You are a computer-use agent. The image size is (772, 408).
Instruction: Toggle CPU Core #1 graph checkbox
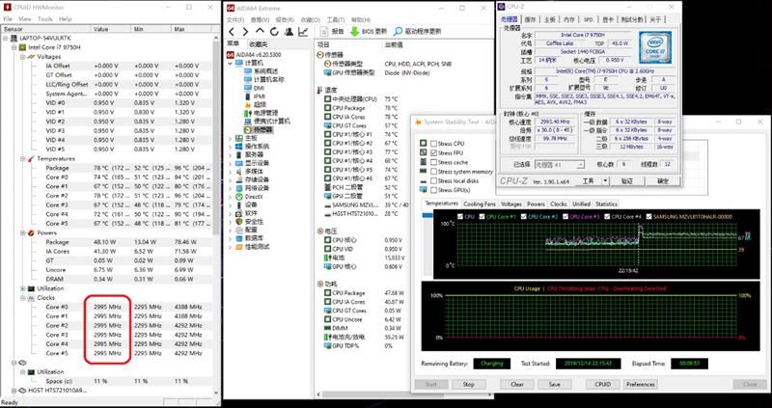pos(482,217)
